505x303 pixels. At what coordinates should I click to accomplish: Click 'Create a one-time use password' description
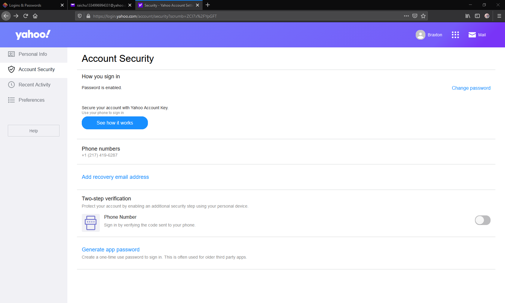point(164,257)
